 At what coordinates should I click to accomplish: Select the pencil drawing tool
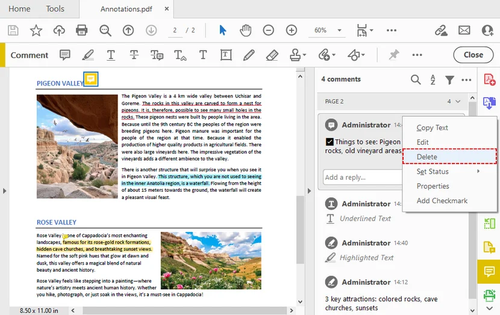pyautogui.click(x=249, y=55)
